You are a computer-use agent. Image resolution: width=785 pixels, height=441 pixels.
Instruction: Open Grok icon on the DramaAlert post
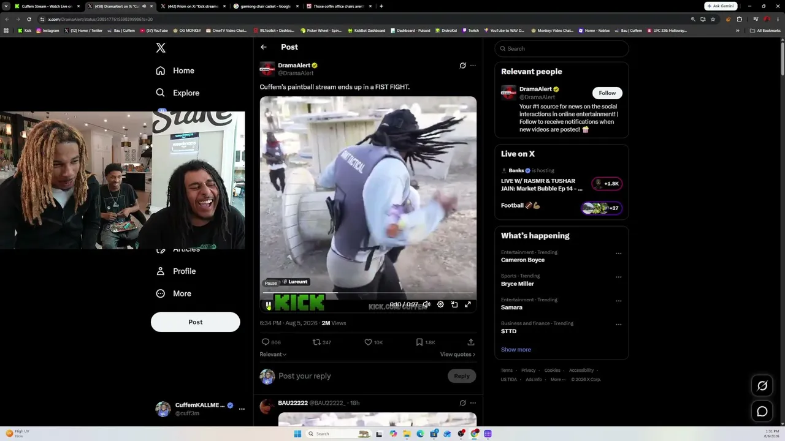click(462, 66)
